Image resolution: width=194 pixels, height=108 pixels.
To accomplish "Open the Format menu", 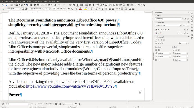I will pos(23,1).
